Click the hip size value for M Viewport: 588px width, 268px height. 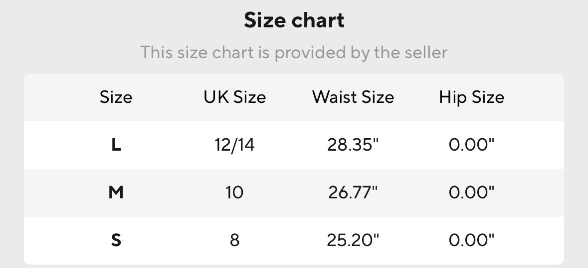[x=471, y=192]
